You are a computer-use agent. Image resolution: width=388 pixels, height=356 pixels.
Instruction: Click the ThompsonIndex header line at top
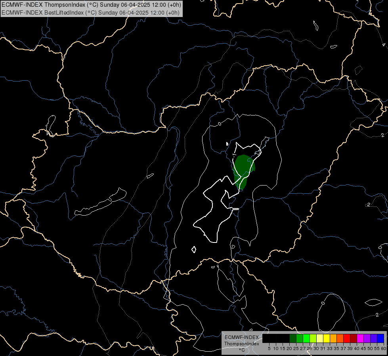91,5
